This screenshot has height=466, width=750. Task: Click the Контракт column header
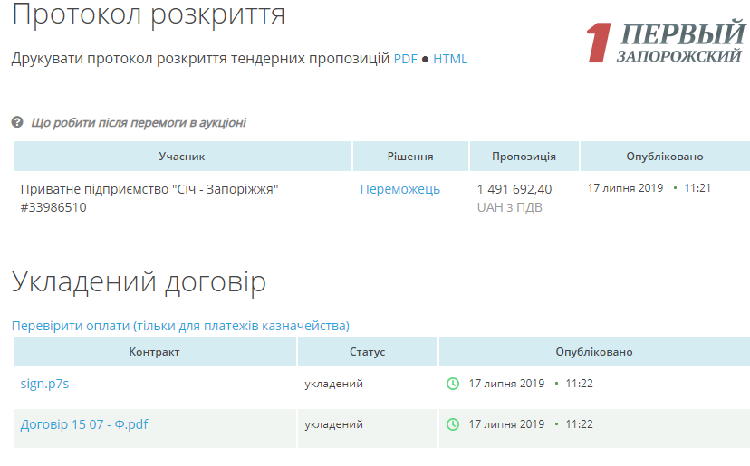pos(154,352)
